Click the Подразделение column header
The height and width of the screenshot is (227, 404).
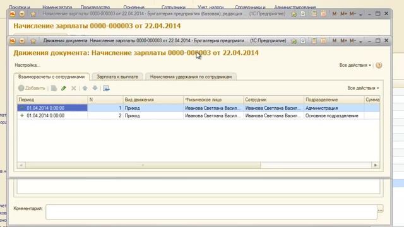click(x=334, y=100)
